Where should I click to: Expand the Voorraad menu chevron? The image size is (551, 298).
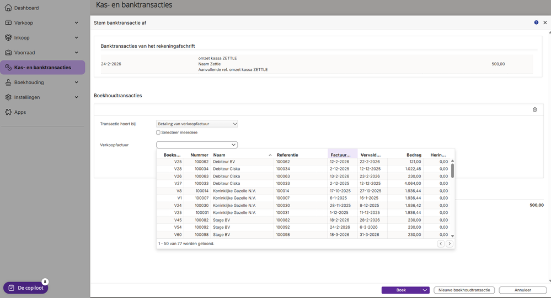point(77,53)
